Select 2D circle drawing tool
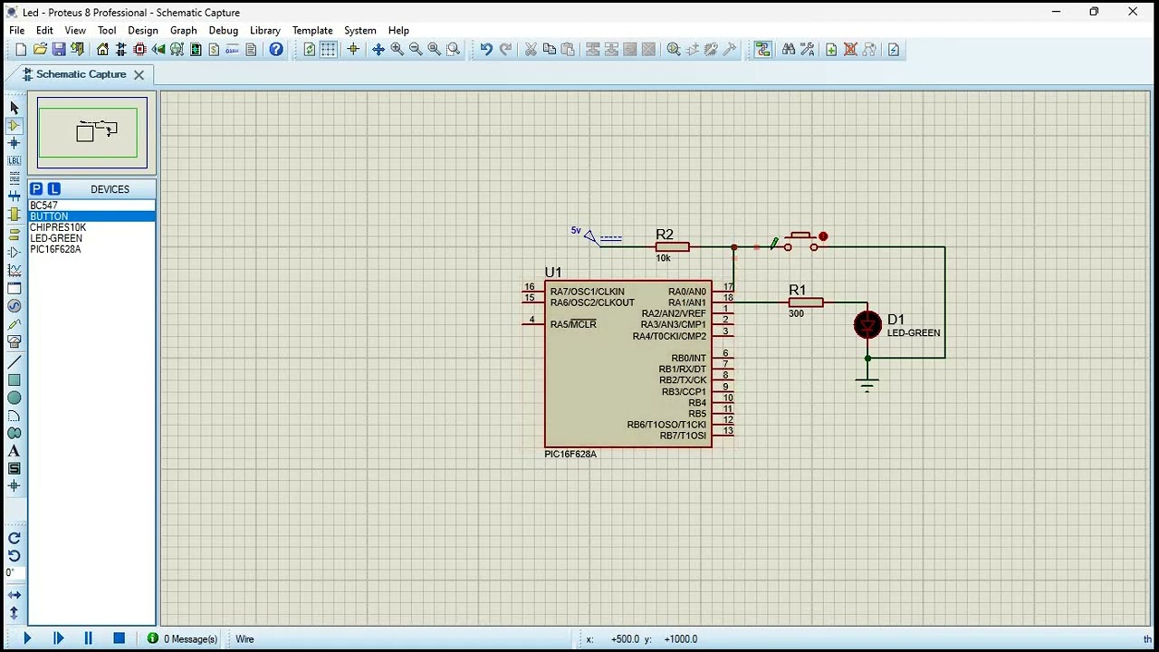Image resolution: width=1159 pixels, height=652 pixels. click(14, 398)
